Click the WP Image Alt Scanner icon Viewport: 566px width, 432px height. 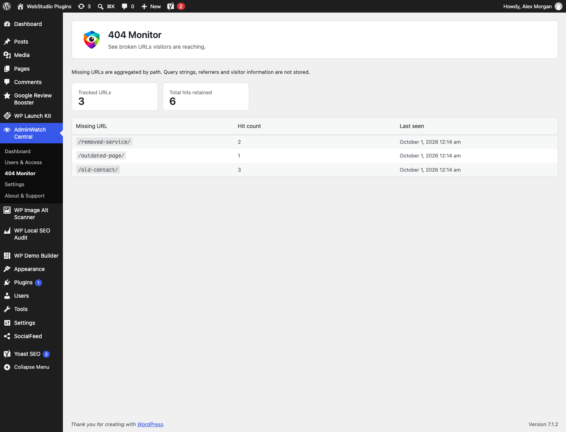[7, 210]
